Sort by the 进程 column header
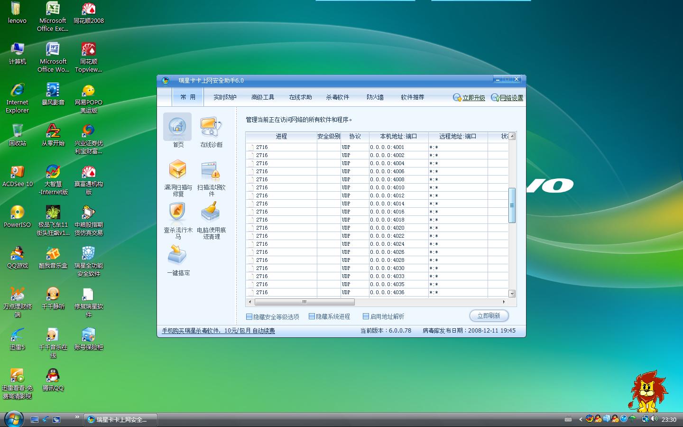Viewport: 683px width, 427px height. pos(281,136)
